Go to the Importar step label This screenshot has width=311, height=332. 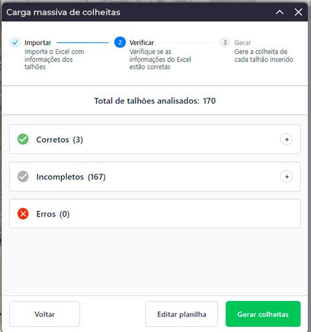tap(38, 43)
